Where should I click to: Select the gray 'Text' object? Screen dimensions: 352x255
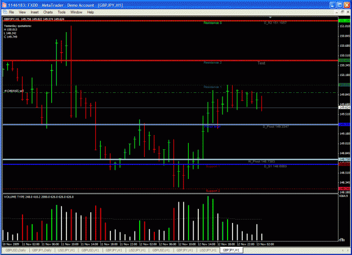click(261, 63)
